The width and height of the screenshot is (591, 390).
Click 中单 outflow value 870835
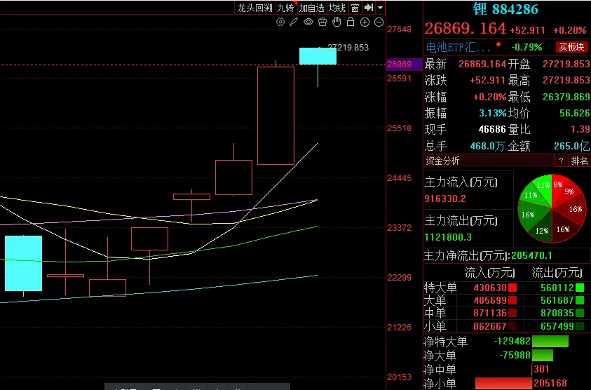point(557,313)
